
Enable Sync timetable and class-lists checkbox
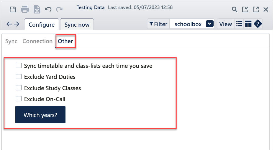pos(19,66)
